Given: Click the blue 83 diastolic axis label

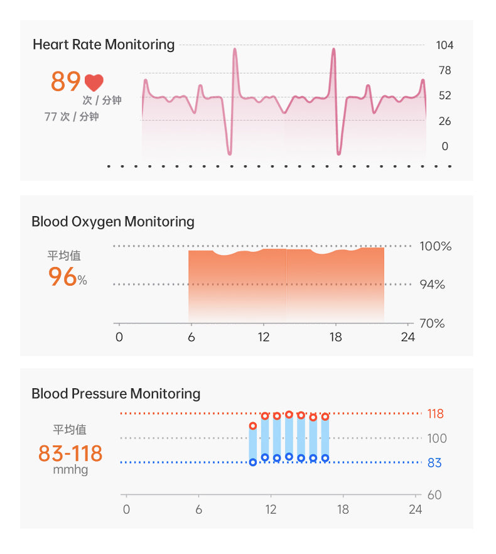Looking at the screenshot, I should [x=434, y=463].
